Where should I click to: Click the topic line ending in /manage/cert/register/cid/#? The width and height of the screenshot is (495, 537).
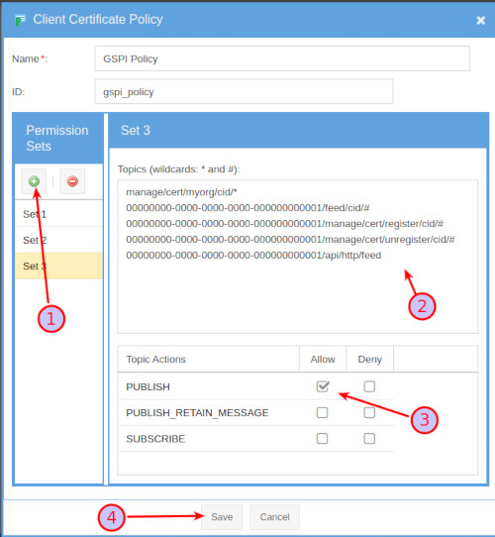coord(284,224)
